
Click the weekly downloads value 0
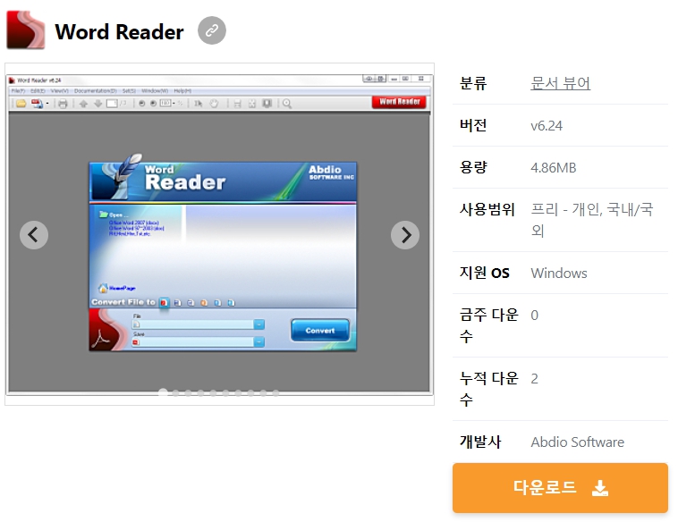click(x=535, y=316)
